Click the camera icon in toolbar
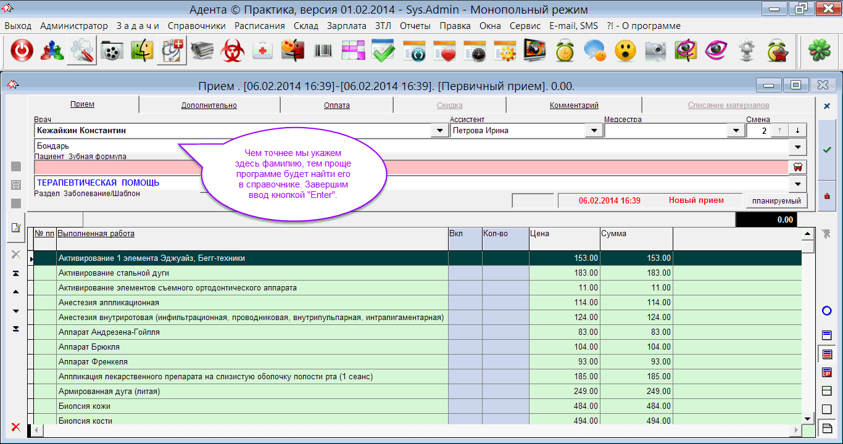Image resolution: width=843 pixels, height=444 pixels. (655, 52)
